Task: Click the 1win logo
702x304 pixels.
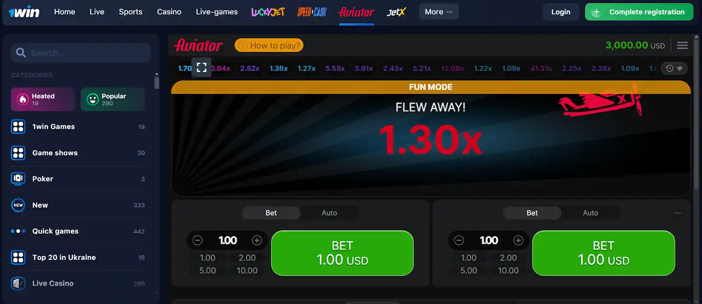Action: (x=24, y=12)
